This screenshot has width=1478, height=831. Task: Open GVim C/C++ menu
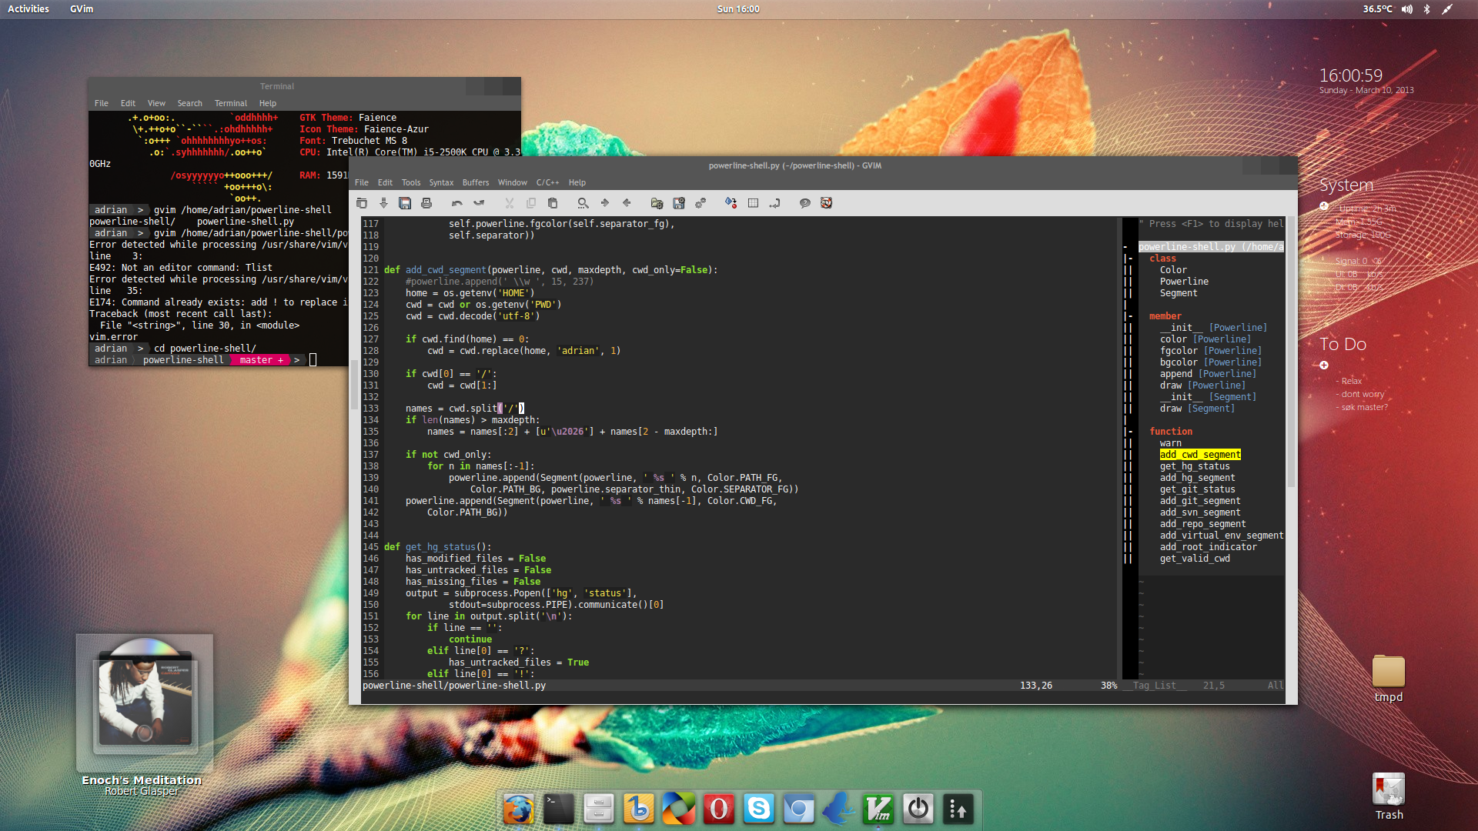pos(547,182)
